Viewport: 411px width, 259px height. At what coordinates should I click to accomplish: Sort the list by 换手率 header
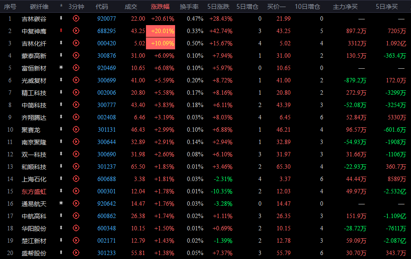click(189, 7)
